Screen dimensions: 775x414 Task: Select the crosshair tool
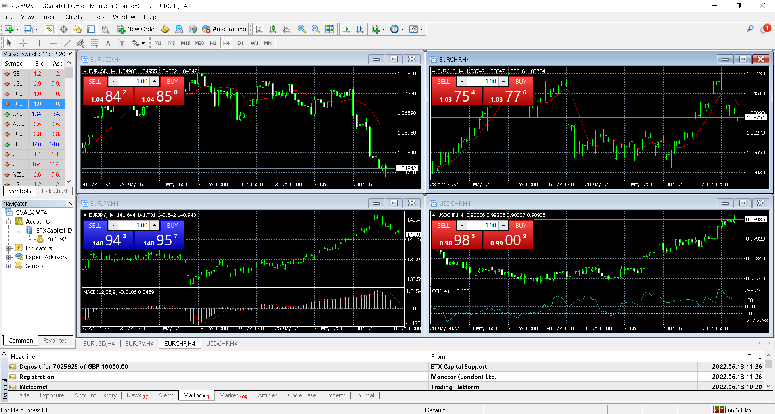23,43
